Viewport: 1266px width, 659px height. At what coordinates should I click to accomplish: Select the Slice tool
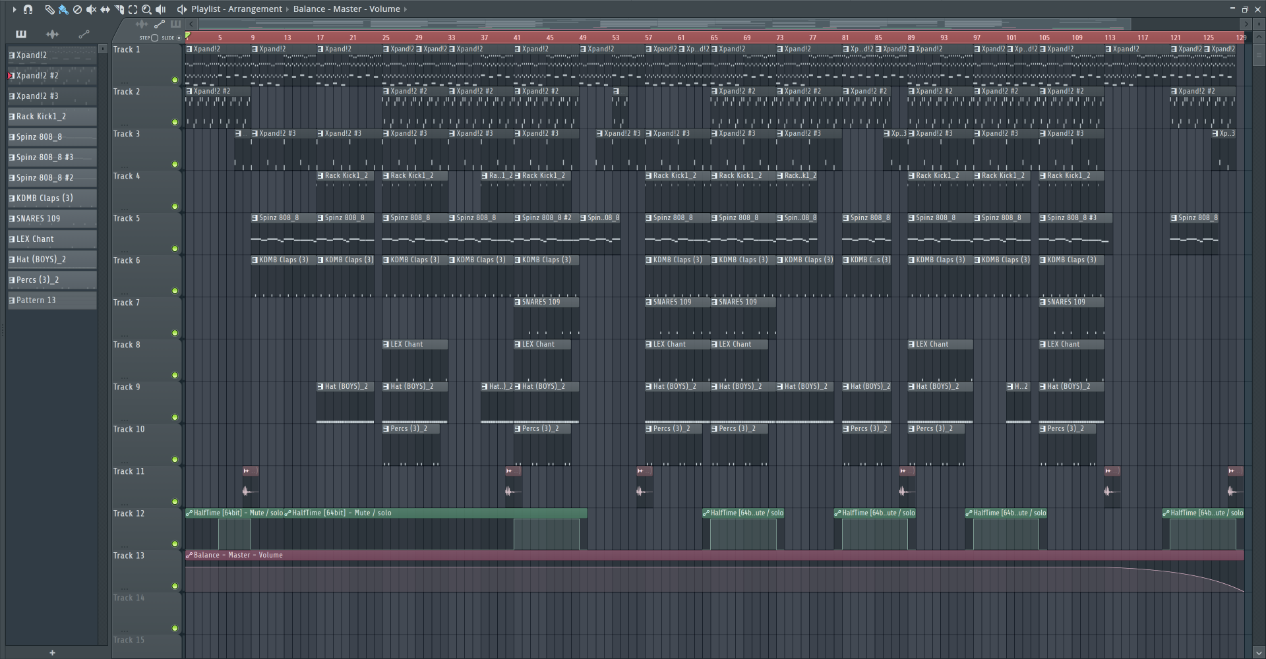(x=119, y=9)
